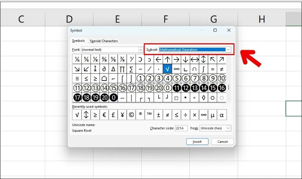This screenshot has width=302, height=179.
Task: Open the Unicode (hex) from dropdown
Action: [x=228, y=128]
